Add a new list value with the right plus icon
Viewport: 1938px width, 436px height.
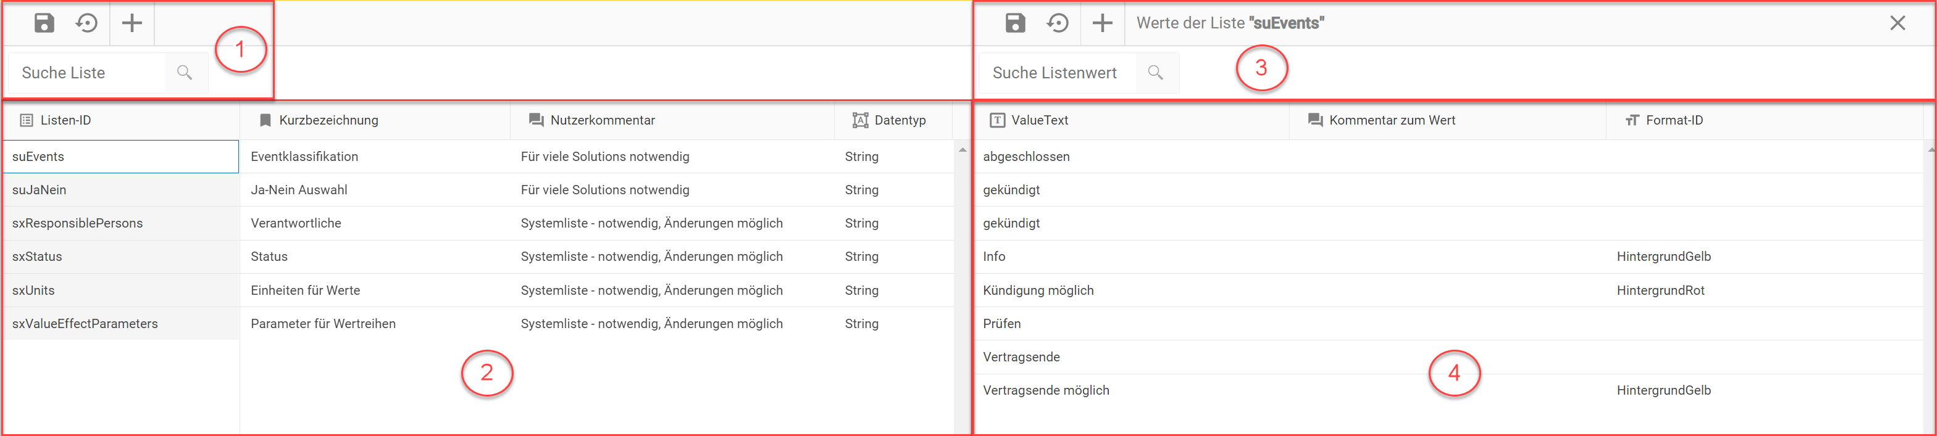[1102, 23]
